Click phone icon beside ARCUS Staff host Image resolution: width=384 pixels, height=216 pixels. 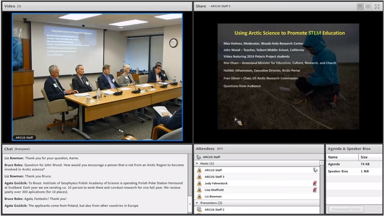click(315, 170)
